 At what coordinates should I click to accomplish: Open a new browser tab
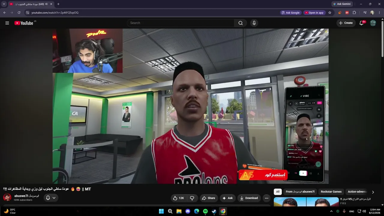coord(58,4)
